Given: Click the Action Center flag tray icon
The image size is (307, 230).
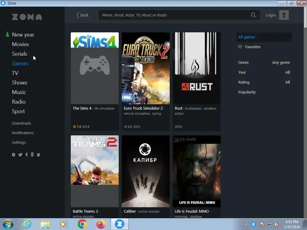Looking at the screenshot, I should [x=262, y=224].
